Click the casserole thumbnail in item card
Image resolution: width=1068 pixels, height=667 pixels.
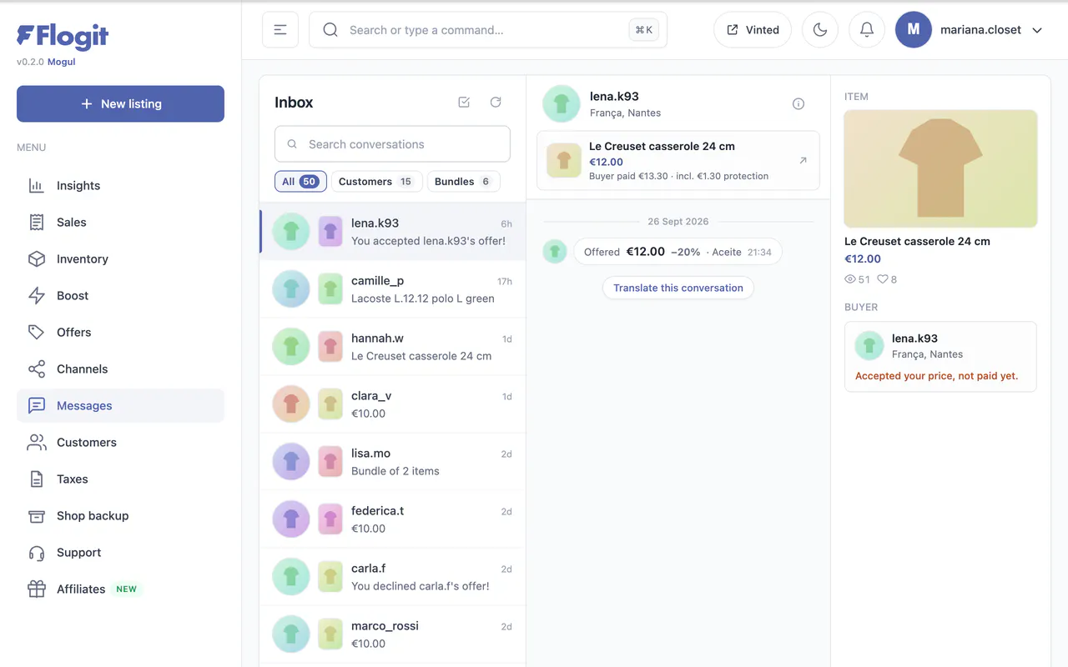click(564, 161)
